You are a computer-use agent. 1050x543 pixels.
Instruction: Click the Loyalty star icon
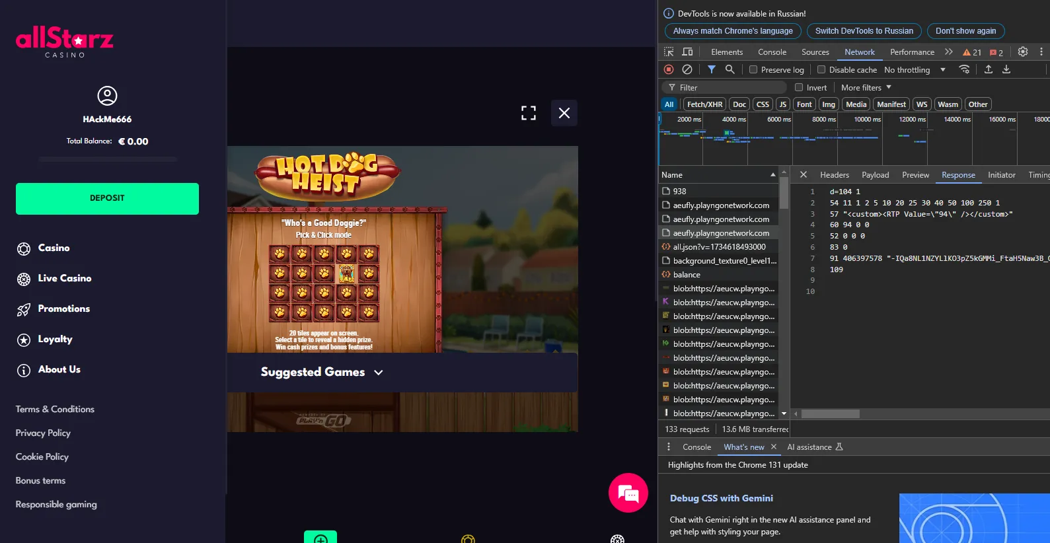tap(24, 340)
